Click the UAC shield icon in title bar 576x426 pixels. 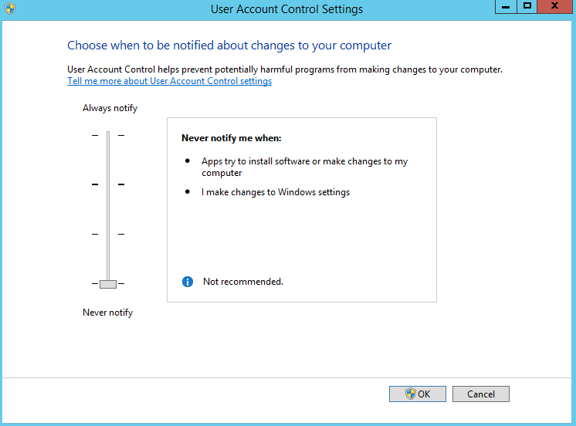tap(10, 8)
